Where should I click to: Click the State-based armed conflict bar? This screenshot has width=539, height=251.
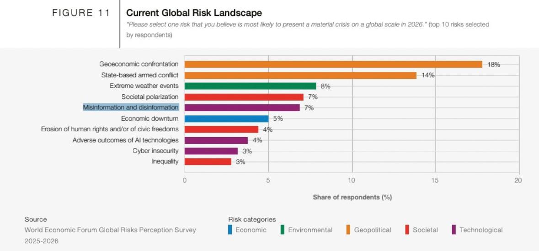pyautogui.click(x=300, y=75)
